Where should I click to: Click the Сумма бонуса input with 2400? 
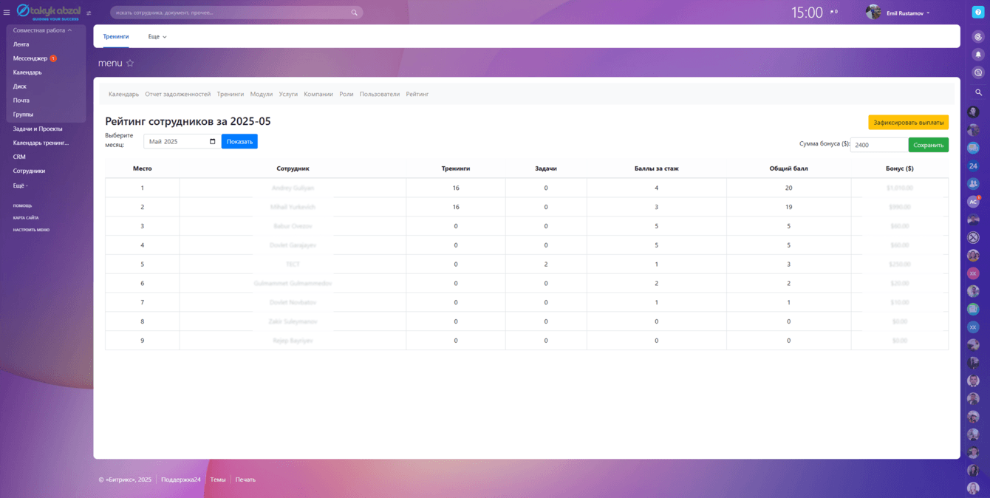(x=879, y=145)
